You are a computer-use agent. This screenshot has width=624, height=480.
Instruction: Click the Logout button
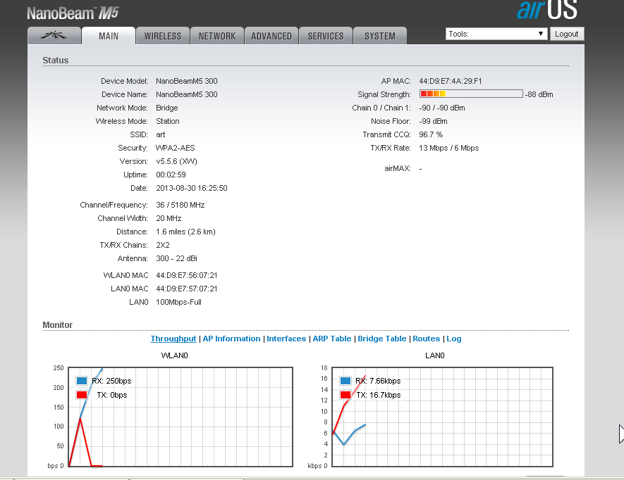[567, 34]
